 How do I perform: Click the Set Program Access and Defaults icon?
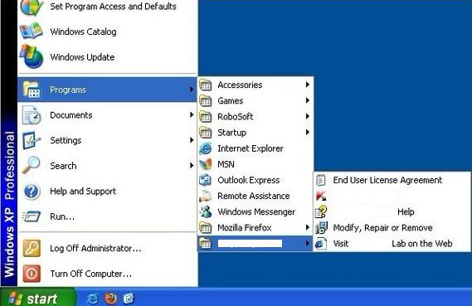coord(32,7)
